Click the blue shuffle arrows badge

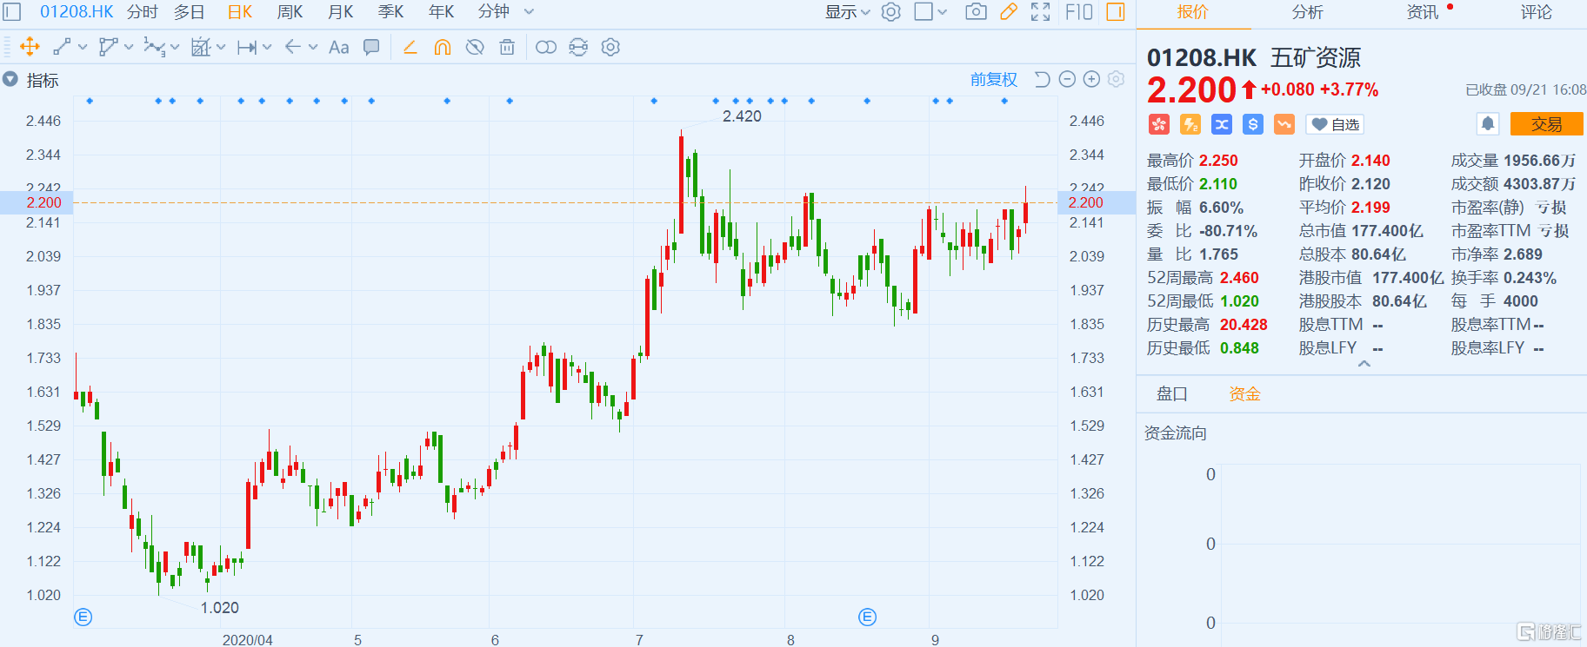coord(1222,124)
